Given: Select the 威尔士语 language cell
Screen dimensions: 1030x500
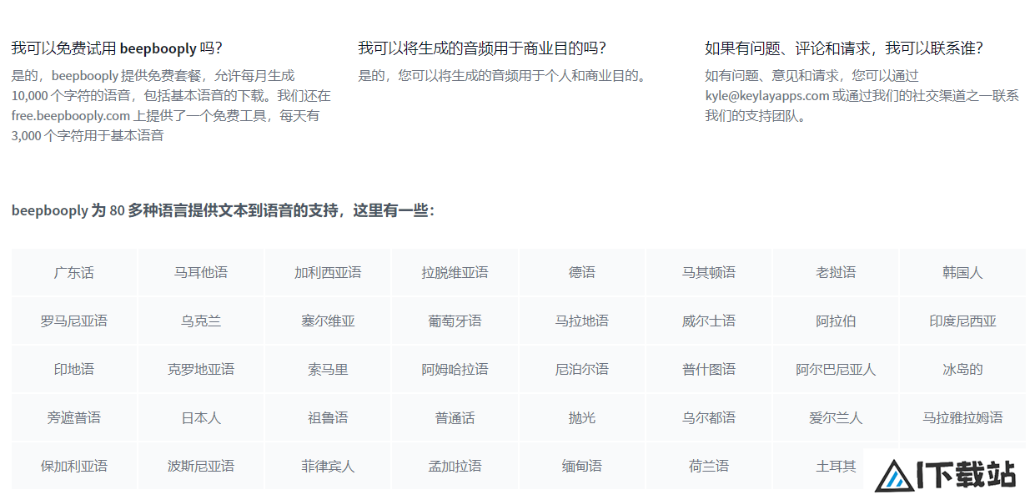Looking at the screenshot, I should (709, 321).
